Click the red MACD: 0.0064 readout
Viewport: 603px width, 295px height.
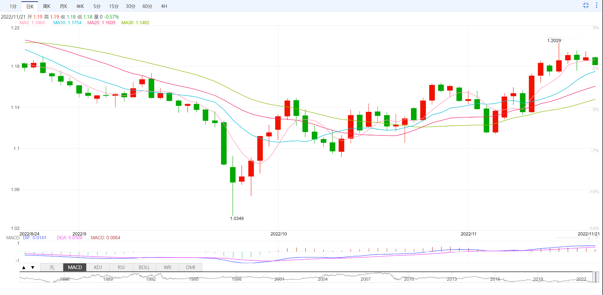point(105,238)
